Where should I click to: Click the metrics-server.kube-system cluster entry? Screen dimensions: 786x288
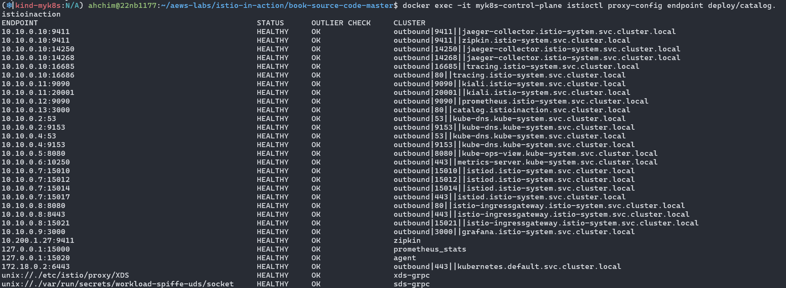(525, 162)
